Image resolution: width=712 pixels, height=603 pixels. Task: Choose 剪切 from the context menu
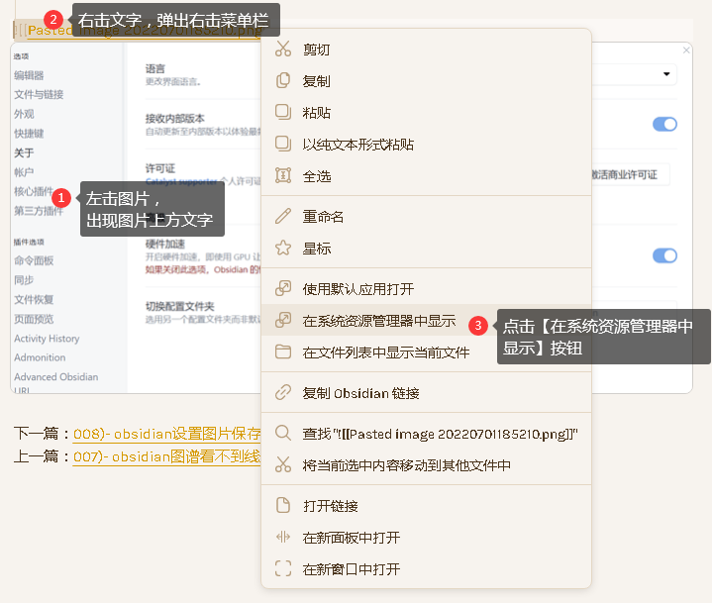point(426,50)
